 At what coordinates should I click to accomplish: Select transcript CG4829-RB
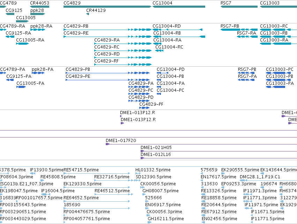pos(107,30)
